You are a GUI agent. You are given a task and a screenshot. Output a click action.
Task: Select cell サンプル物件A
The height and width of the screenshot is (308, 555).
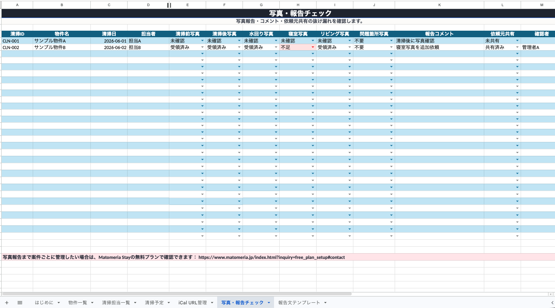pyautogui.click(x=62, y=41)
